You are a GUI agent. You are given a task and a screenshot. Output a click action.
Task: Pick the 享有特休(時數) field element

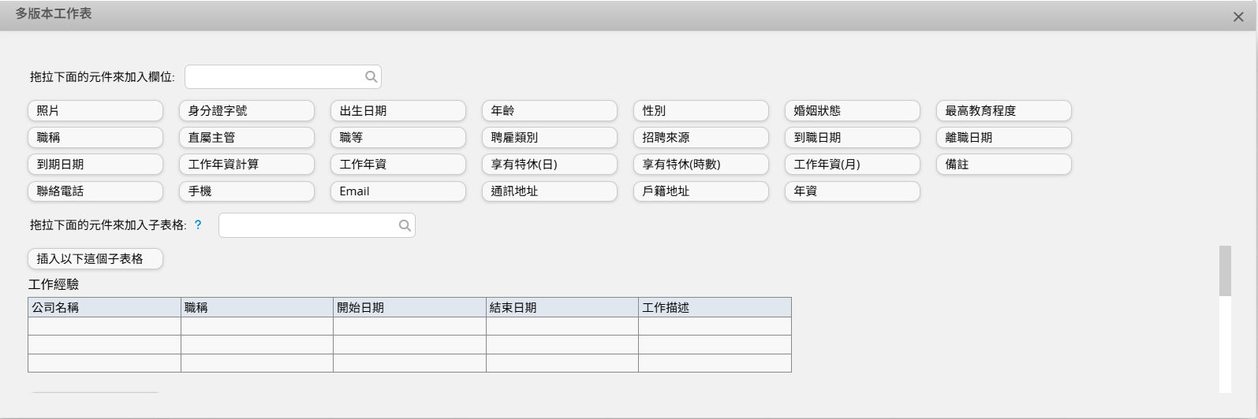point(701,165)
